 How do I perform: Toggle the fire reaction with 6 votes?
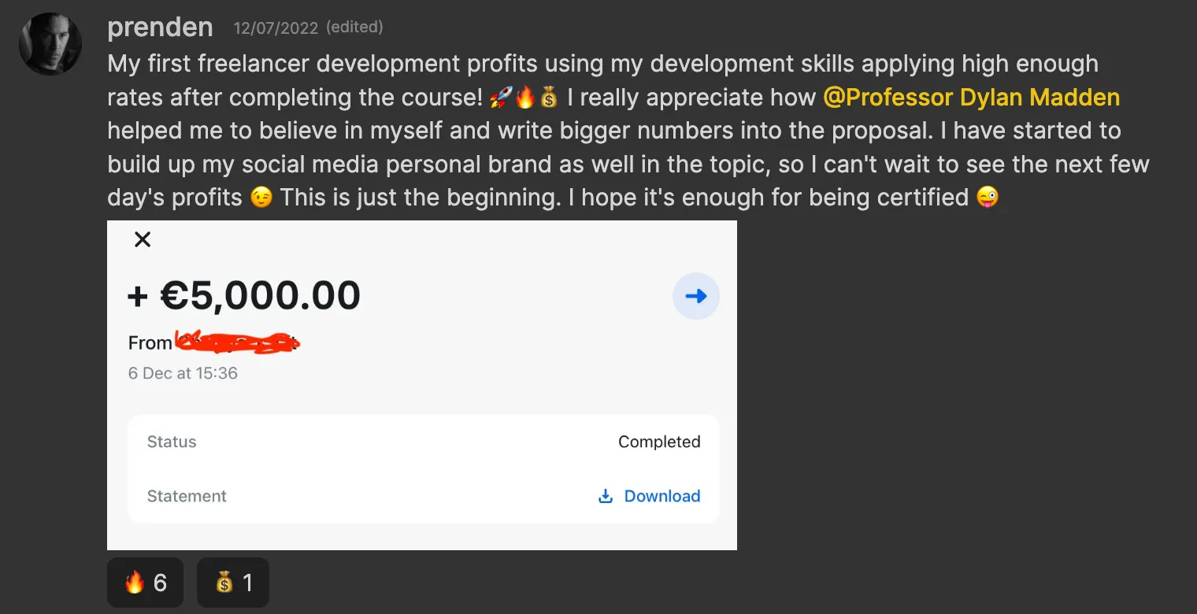(146, 583)
